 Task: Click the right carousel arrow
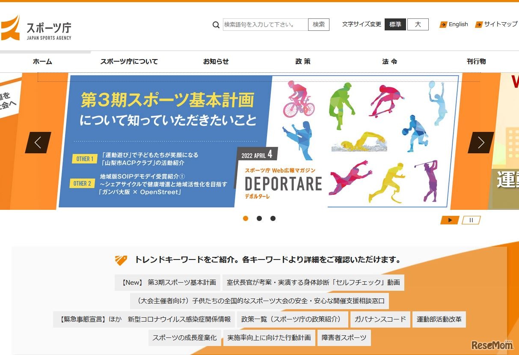482,143
